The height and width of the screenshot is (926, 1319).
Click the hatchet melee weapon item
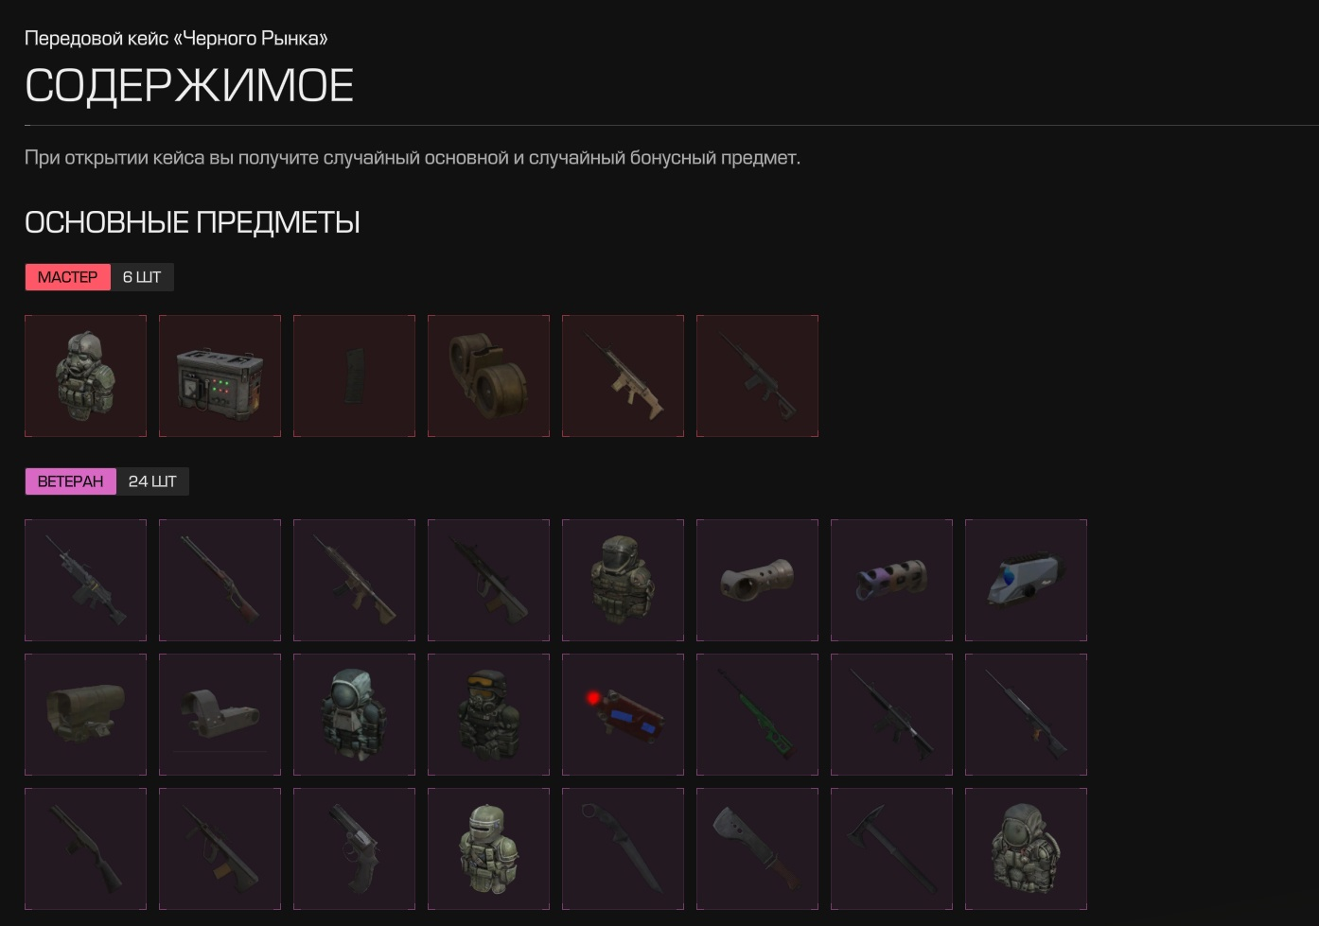click(757, 848)
